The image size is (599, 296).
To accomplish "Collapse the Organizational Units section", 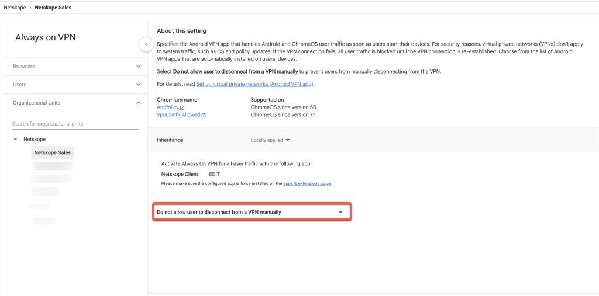I will 75,103.
